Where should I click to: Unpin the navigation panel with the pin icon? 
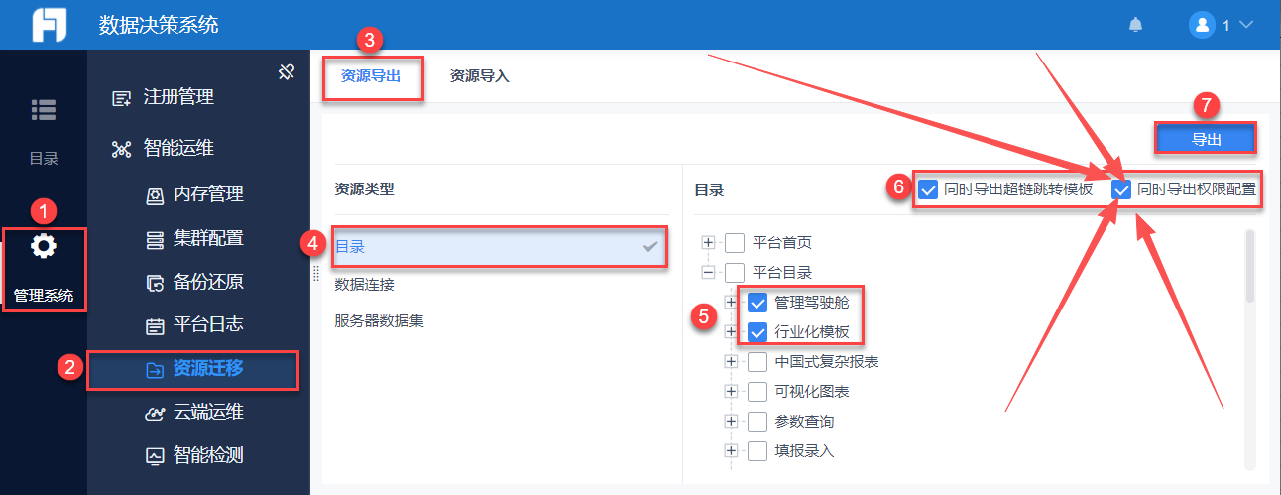point(287,71)
